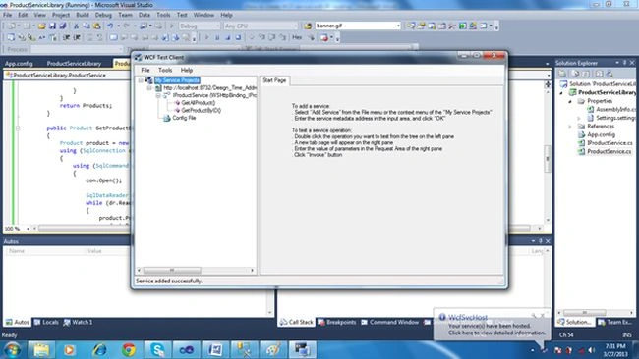Click the Uncomment selected lines toolbar icon
639x359 pixels.
tap(100, 37)
